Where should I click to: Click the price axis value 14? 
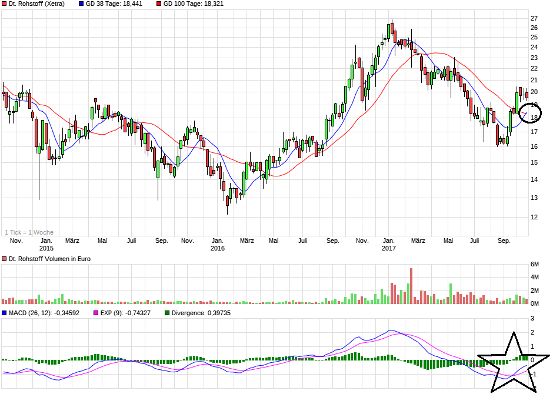point(534,179)
